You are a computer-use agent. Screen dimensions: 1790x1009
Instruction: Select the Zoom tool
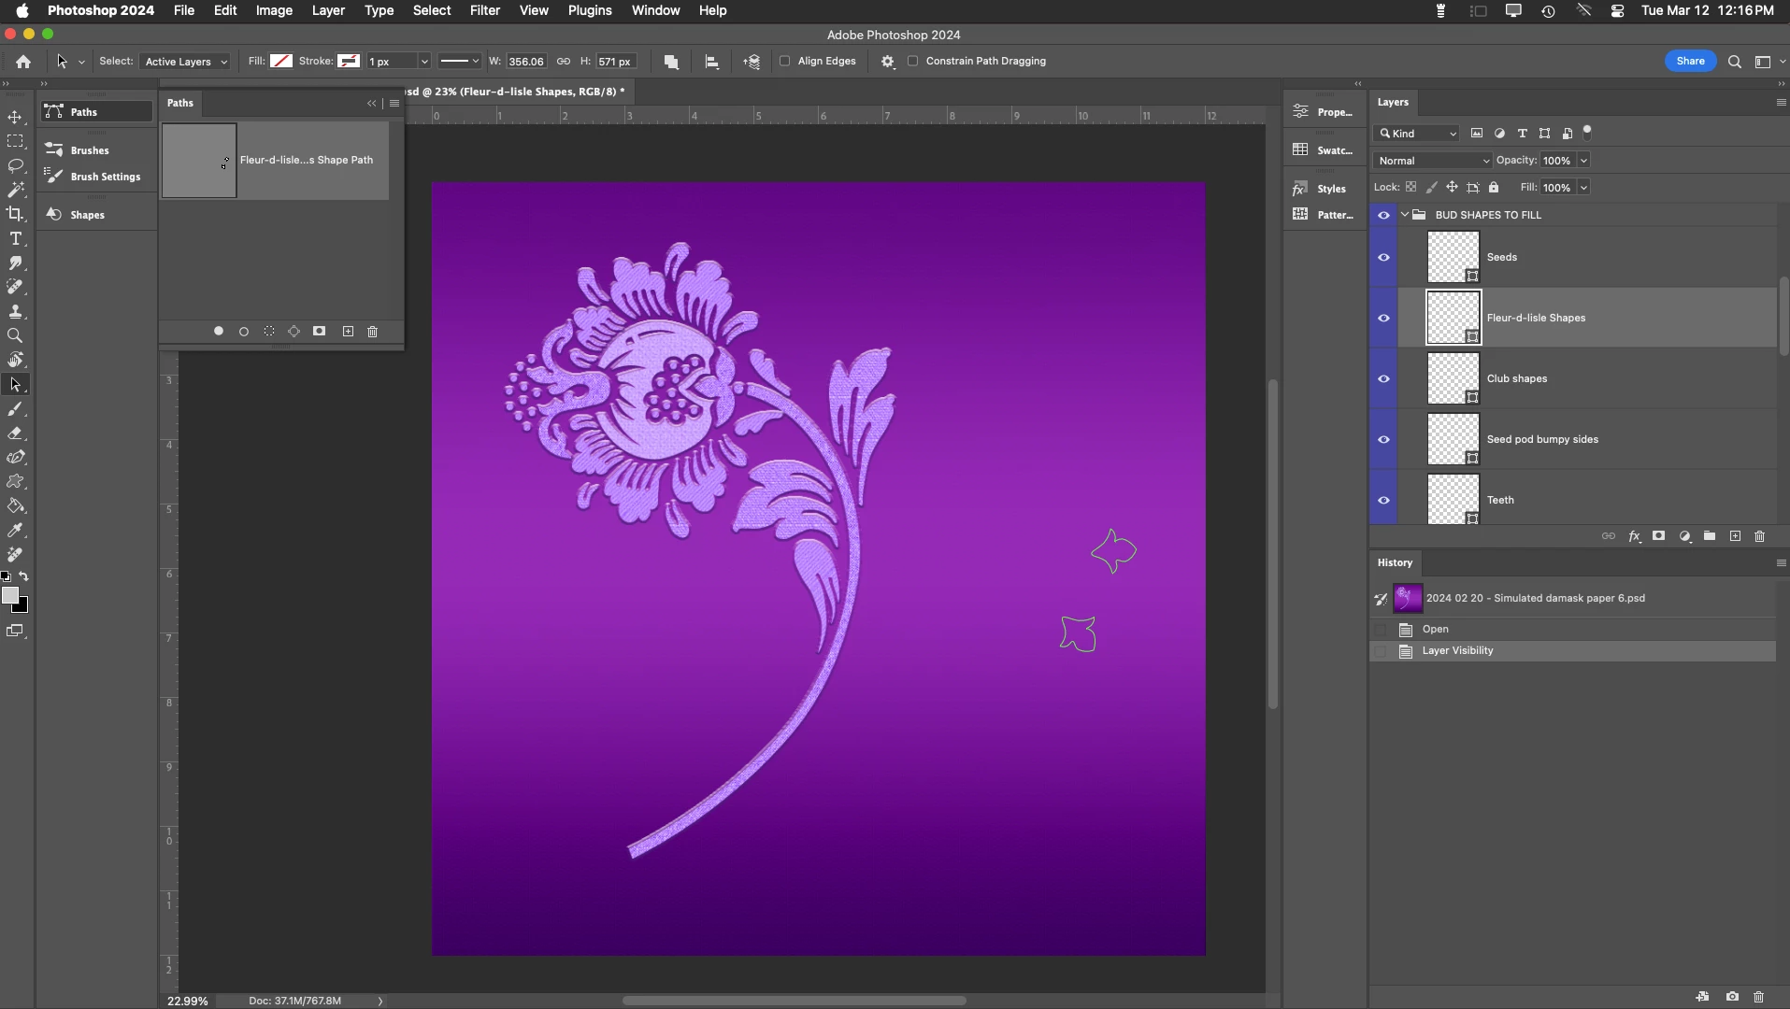(x=15, y=335)
